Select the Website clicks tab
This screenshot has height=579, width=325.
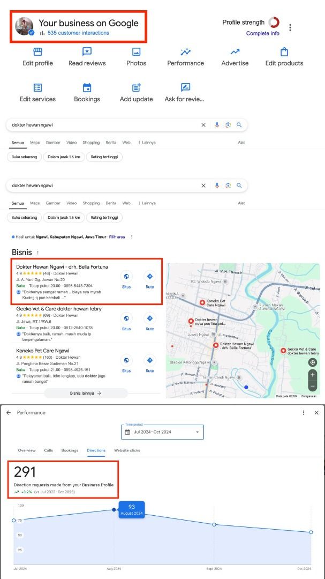[x=127, y=450]
